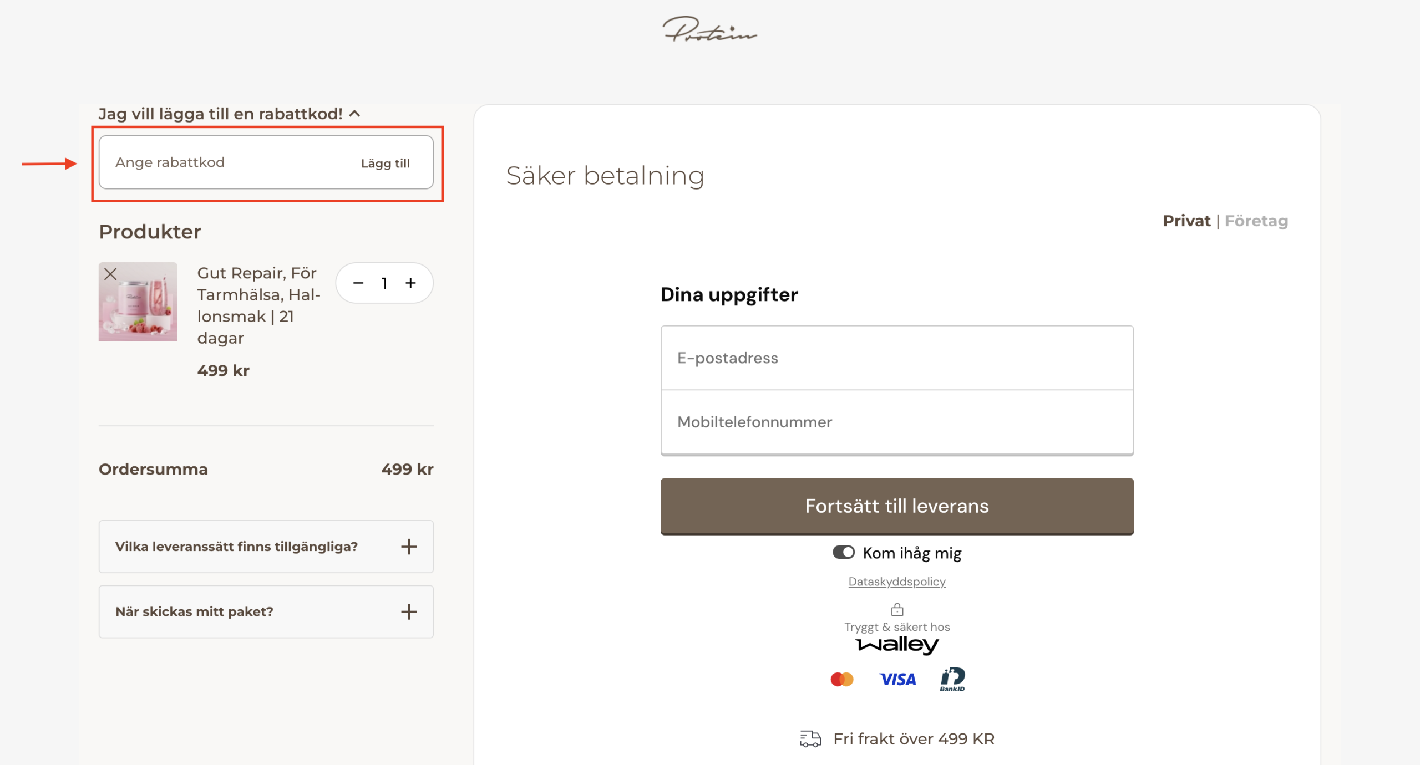Collapse the rabattkod section chevron
Screen dimensions: 1420x765
[x=355, y=114]
